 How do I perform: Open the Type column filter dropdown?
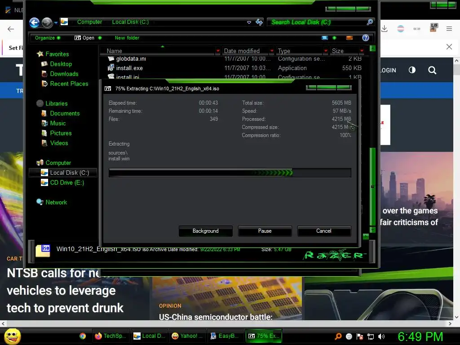coord(326,51)
